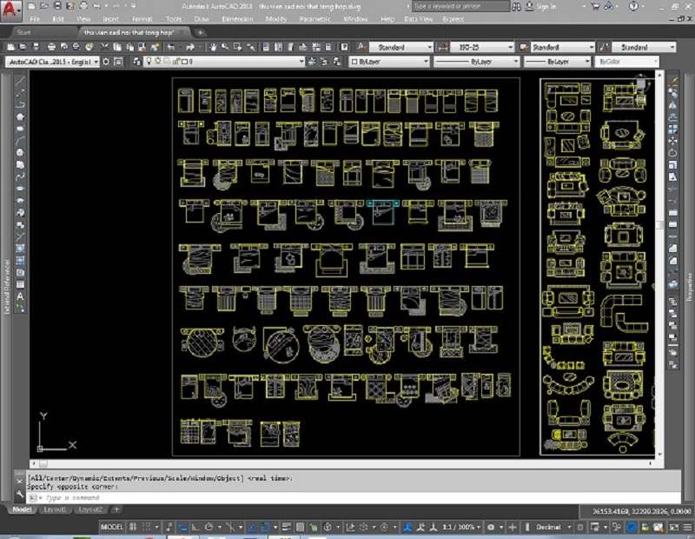Select the Match Properties paintbrush icon

154,47
